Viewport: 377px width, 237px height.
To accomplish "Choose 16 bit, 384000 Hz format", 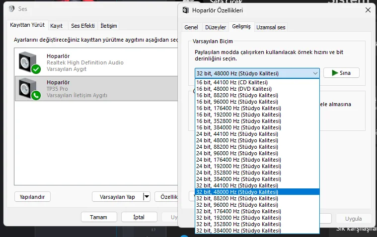I will pos(257,127).
